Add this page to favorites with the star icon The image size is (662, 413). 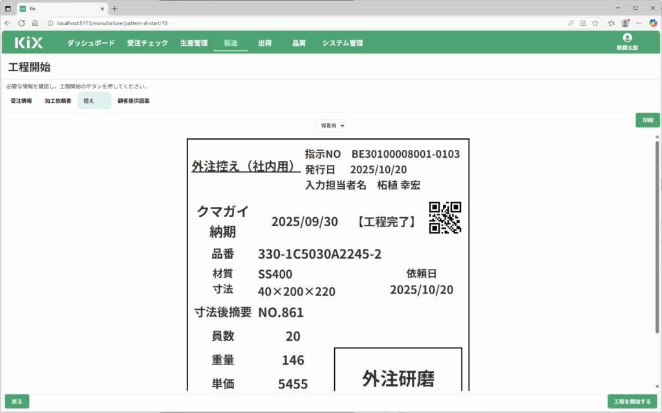pyautogui.click(x=596, y=23)
